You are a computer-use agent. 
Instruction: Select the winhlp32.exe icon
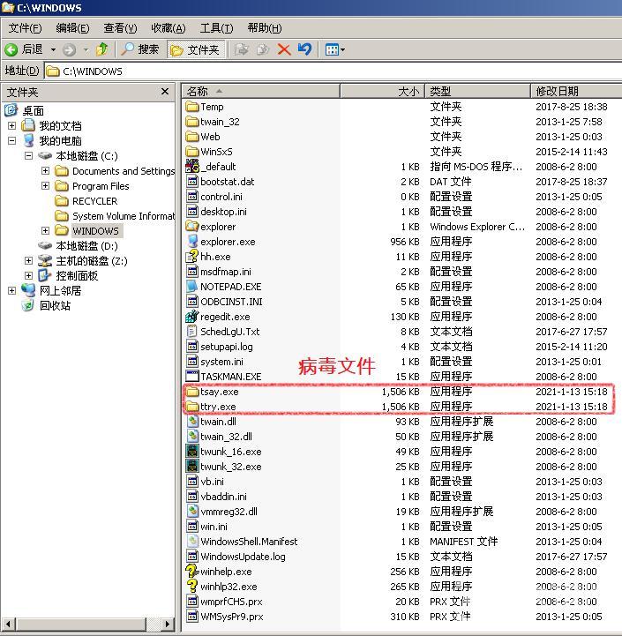click(x=192, y=587)
